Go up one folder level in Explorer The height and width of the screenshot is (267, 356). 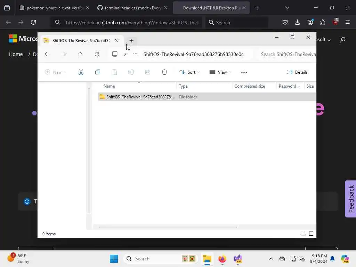80,54
